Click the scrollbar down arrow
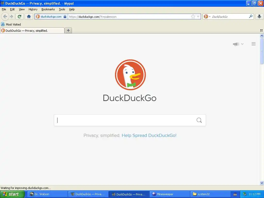Image resolution: width=264 pixels, height=198 pixels. click(x=262, y=183)
